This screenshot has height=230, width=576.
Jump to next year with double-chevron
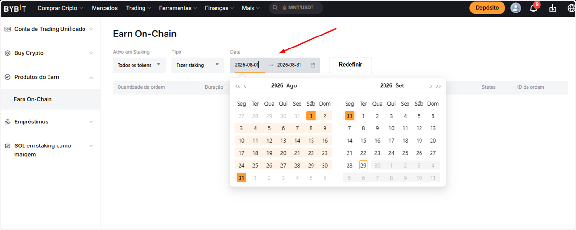pos(438,86)
